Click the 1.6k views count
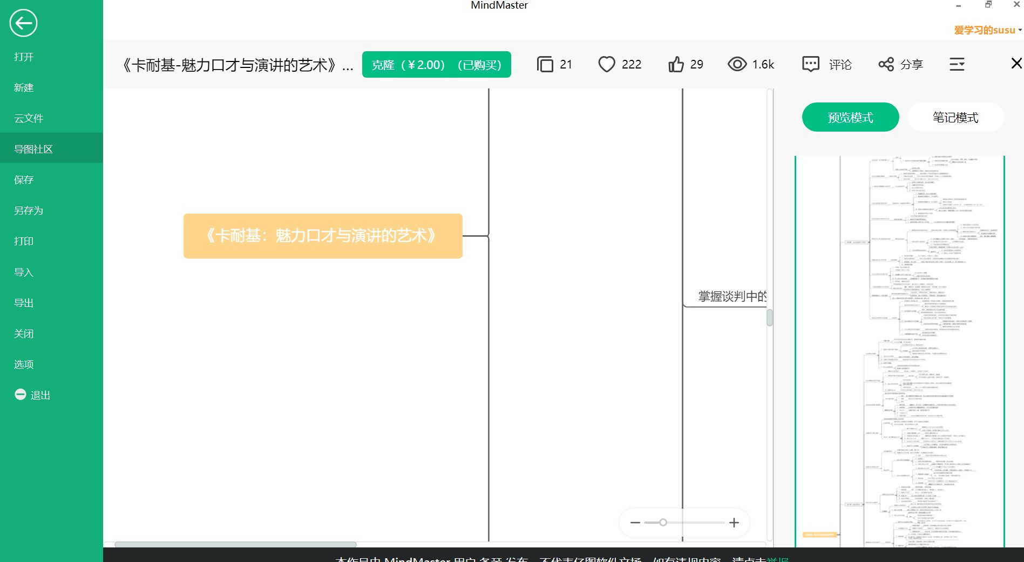This screenshot has width=1024, height=562. 763,65
